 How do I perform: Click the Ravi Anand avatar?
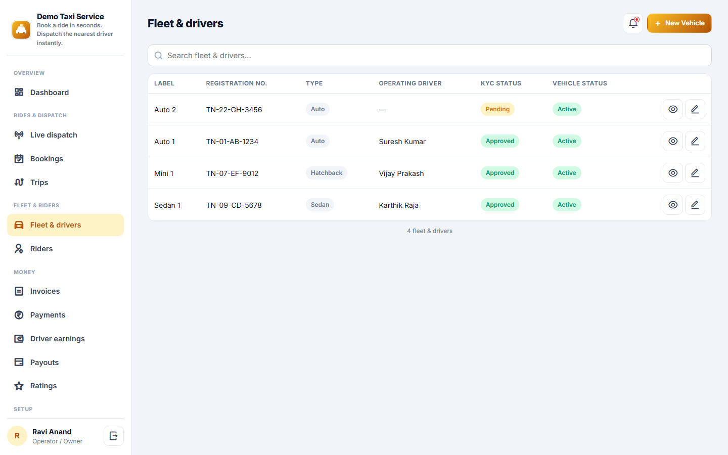click(x=17, y=436)
